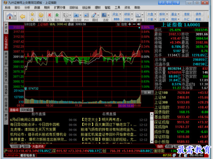Open the 全球 dropdown button
This screenshot has height=159, width=213.
[163, 19]
